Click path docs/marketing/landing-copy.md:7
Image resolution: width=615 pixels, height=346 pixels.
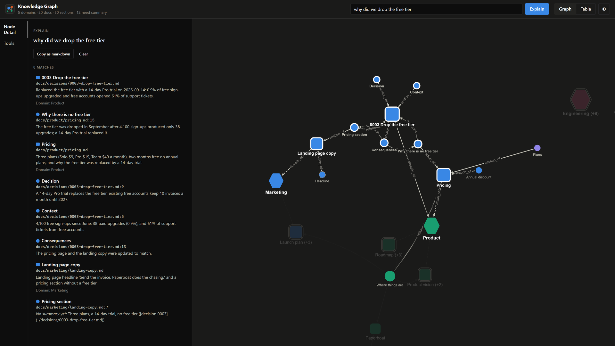72,307
